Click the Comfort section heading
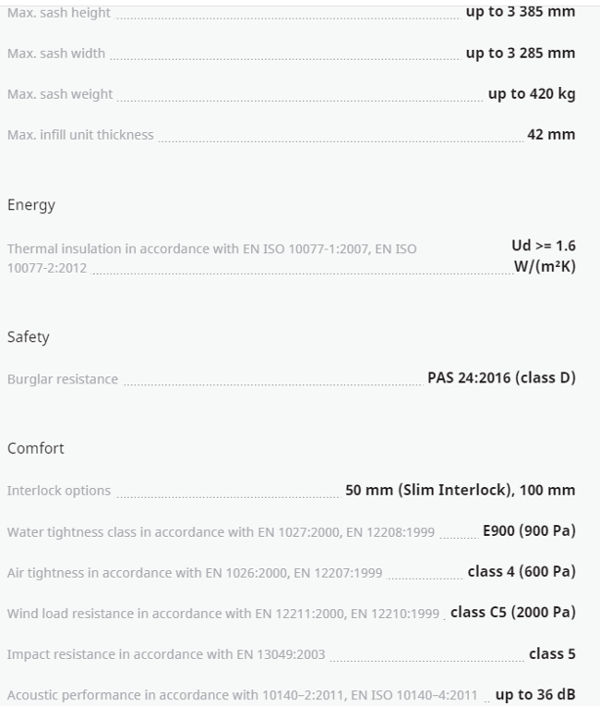600x706 pixels. tap(36, 449)
